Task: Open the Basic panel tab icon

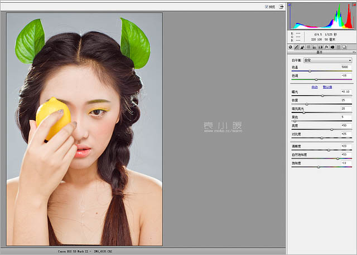Action: pos(291,47)
